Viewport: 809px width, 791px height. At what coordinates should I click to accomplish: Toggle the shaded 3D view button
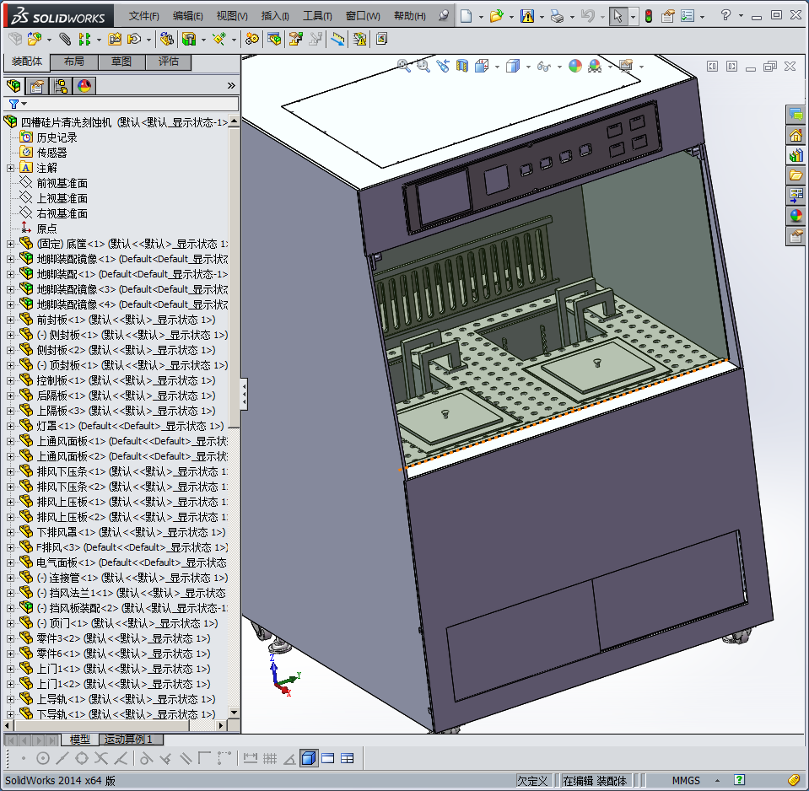[x=308, y=758]
